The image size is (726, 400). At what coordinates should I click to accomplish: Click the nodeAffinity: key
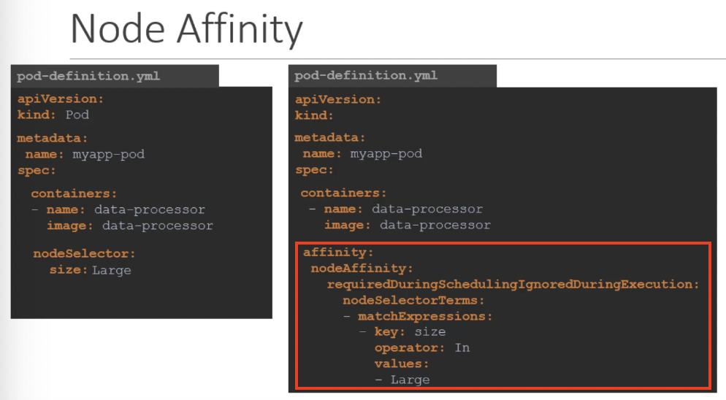click(362, 269)
